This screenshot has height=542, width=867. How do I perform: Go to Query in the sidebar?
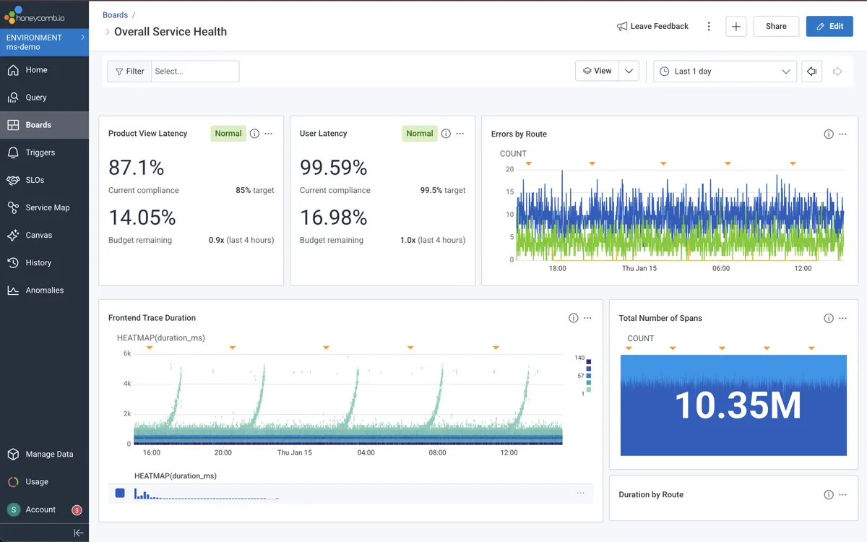tap(44, 98)
